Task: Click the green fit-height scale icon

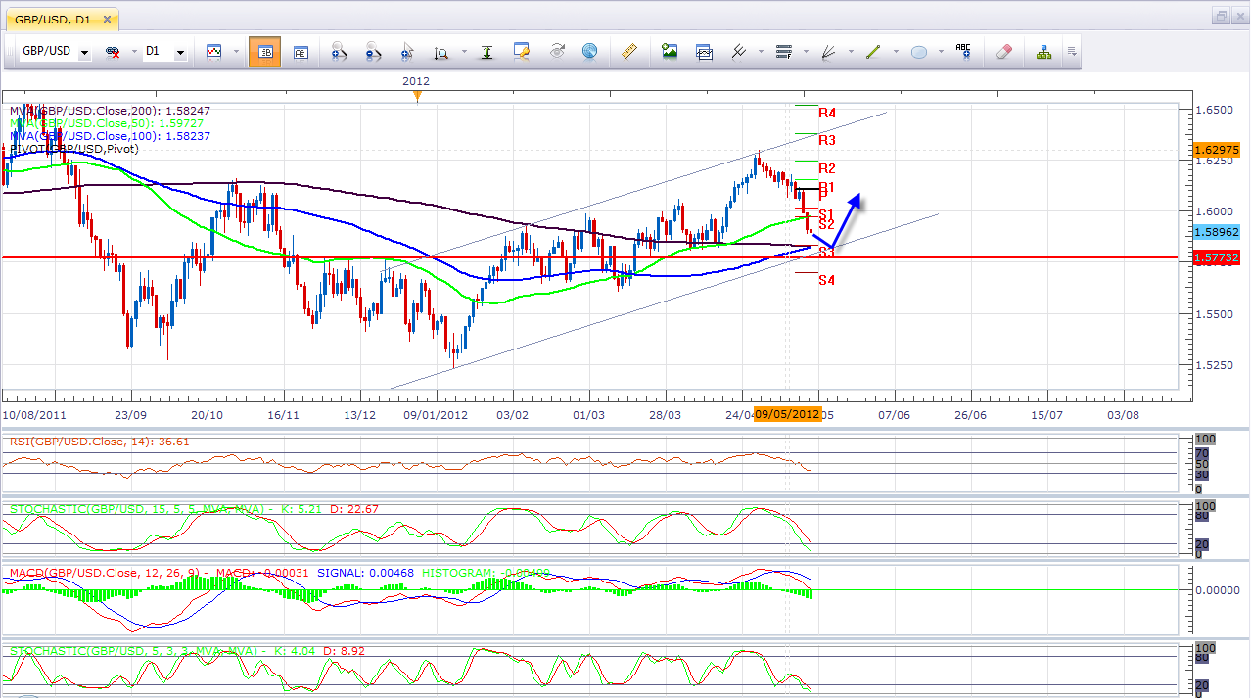Action: click(x=486, y=52)
